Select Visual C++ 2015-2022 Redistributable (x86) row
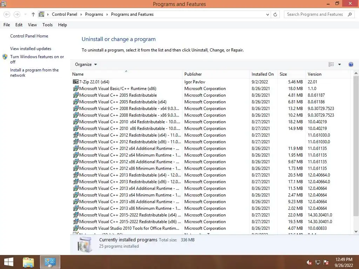 (211, 222)
